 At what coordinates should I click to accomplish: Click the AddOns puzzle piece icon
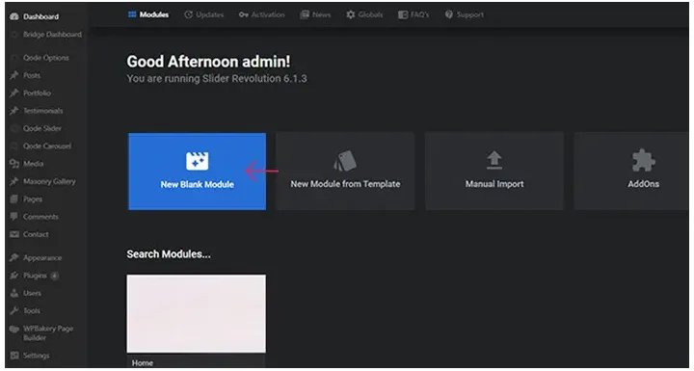pos(644,160)
